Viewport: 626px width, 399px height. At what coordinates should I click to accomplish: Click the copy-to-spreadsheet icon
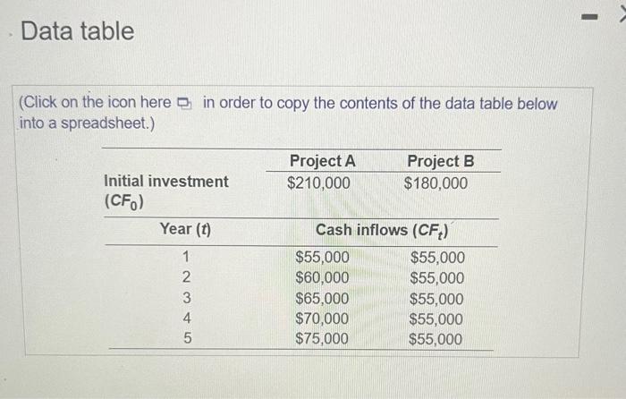[184, 104]
